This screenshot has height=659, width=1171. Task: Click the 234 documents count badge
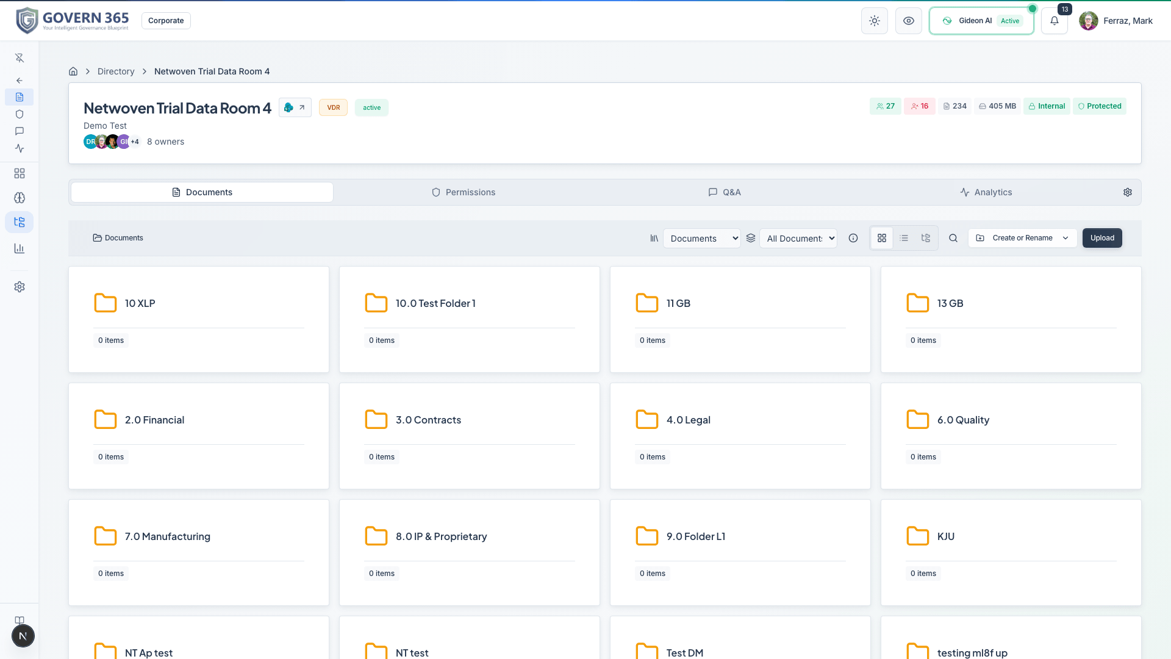click(955, 106)
